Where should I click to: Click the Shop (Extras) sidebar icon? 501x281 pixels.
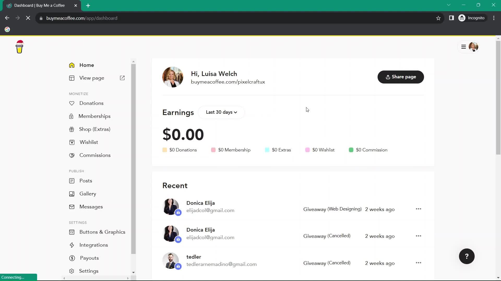coord(72,130)
